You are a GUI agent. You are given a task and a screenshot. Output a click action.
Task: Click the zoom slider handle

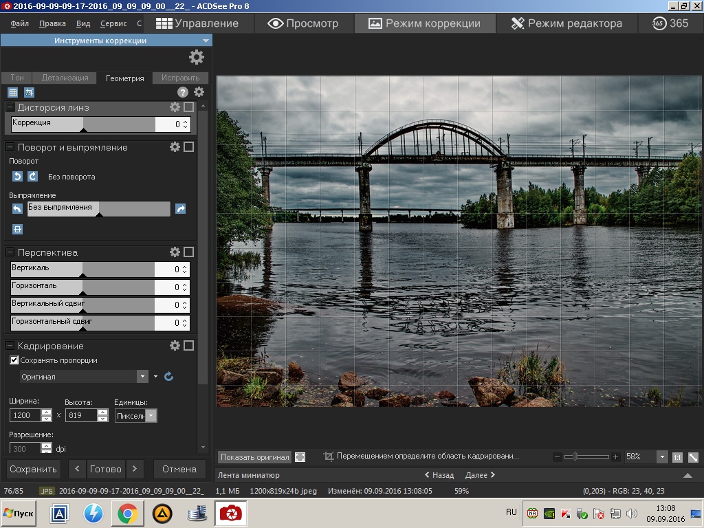pos(574,457)
